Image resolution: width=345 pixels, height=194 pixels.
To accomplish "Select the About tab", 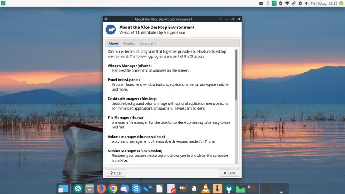I will 113,44.
